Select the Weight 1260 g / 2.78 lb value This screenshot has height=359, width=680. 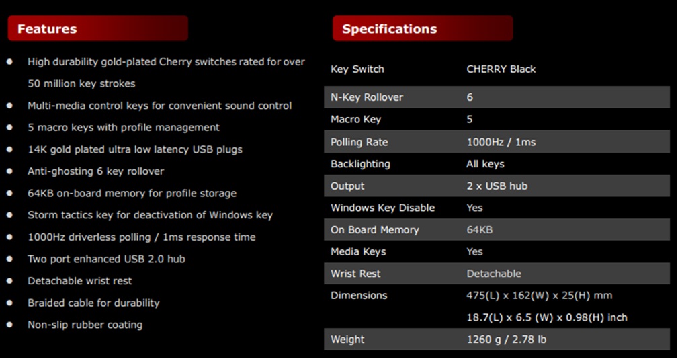(507, 340)
